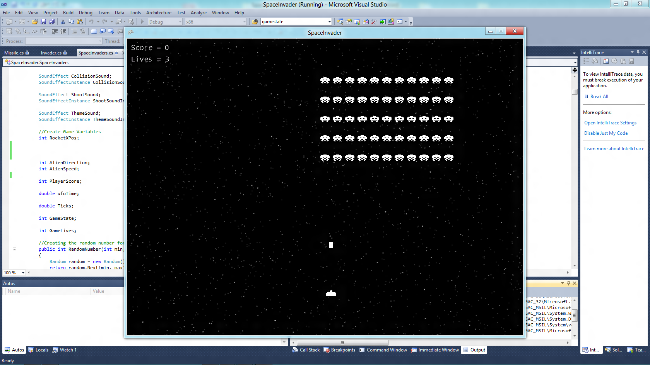Click the Open File folder icon
The image size is (650, 365).
35,22
